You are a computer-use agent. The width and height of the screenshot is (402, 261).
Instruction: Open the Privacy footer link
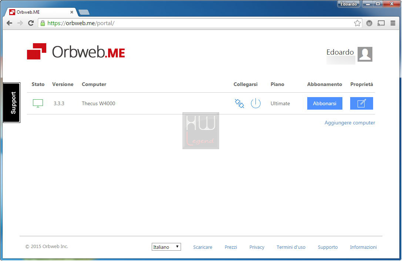pyautogui.click(x=257, y=247)
